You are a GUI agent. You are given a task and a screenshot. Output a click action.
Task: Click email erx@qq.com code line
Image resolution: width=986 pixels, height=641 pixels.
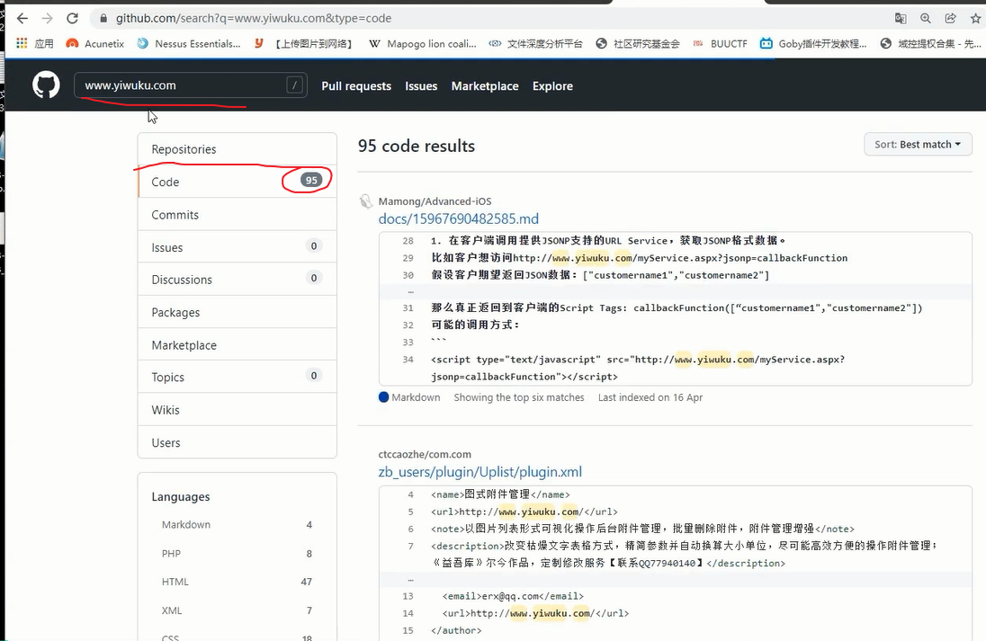point(513,596)
